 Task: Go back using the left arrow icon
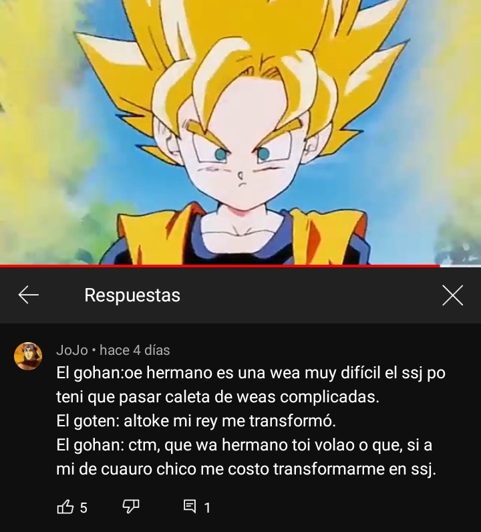coord(29,295)
